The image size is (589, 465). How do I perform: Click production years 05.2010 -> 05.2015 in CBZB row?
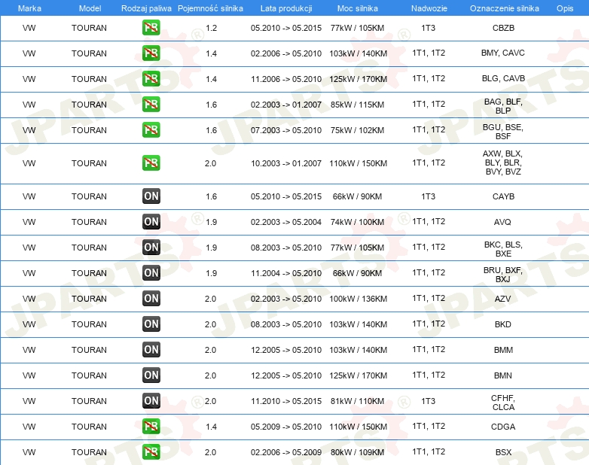tap(286, 28)
